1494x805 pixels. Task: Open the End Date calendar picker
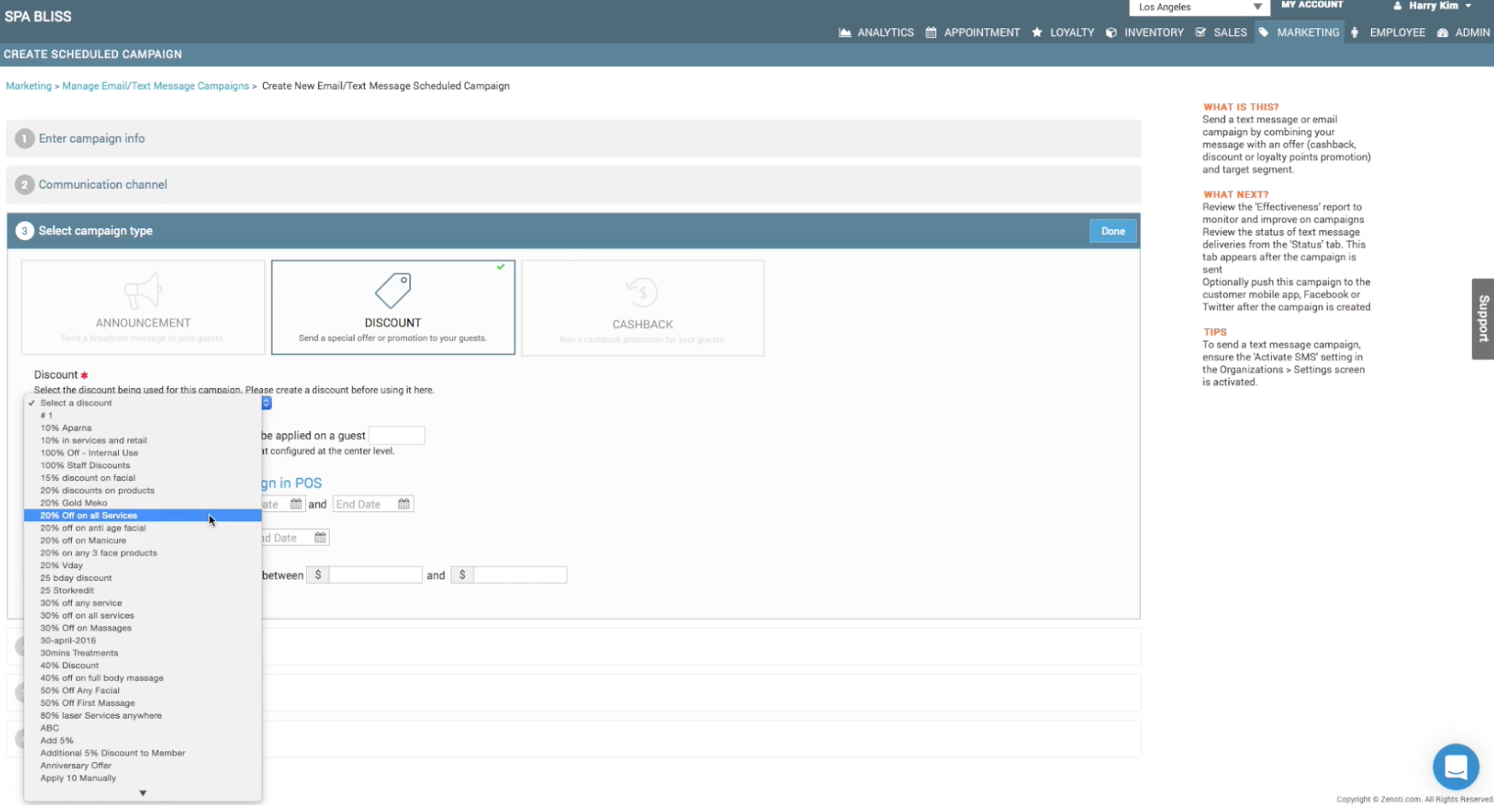click(x=403, y=503)
